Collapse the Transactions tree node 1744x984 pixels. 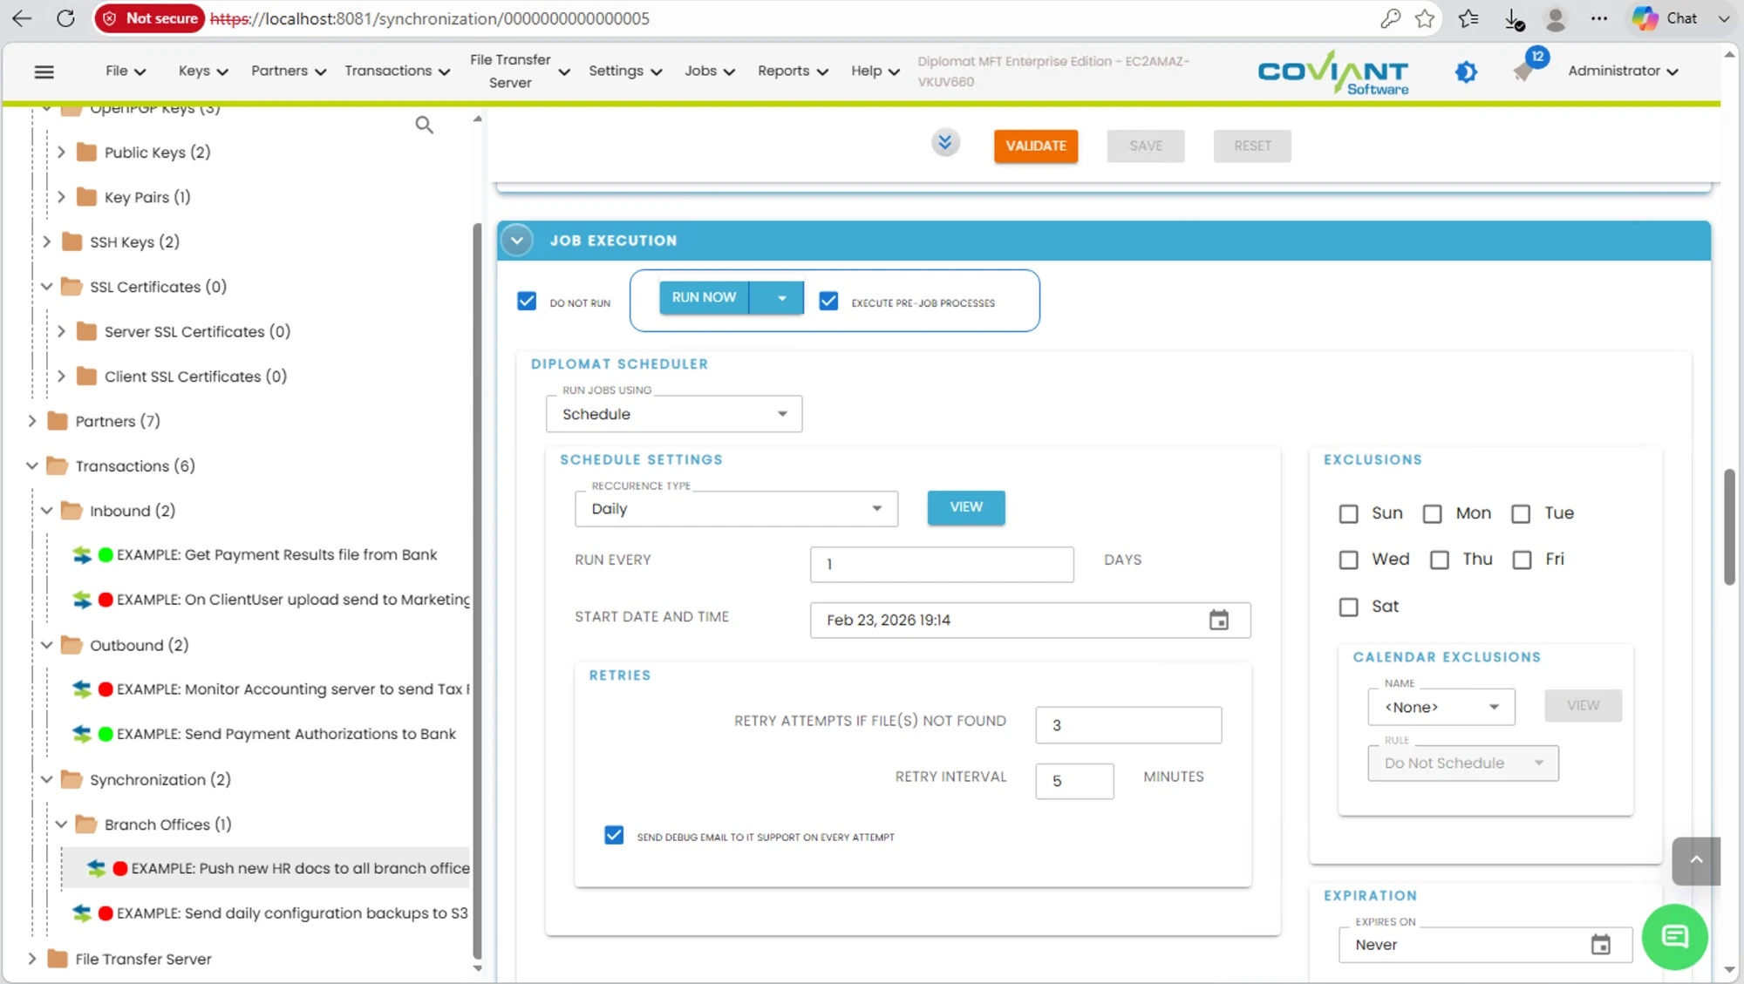(32, 466)
